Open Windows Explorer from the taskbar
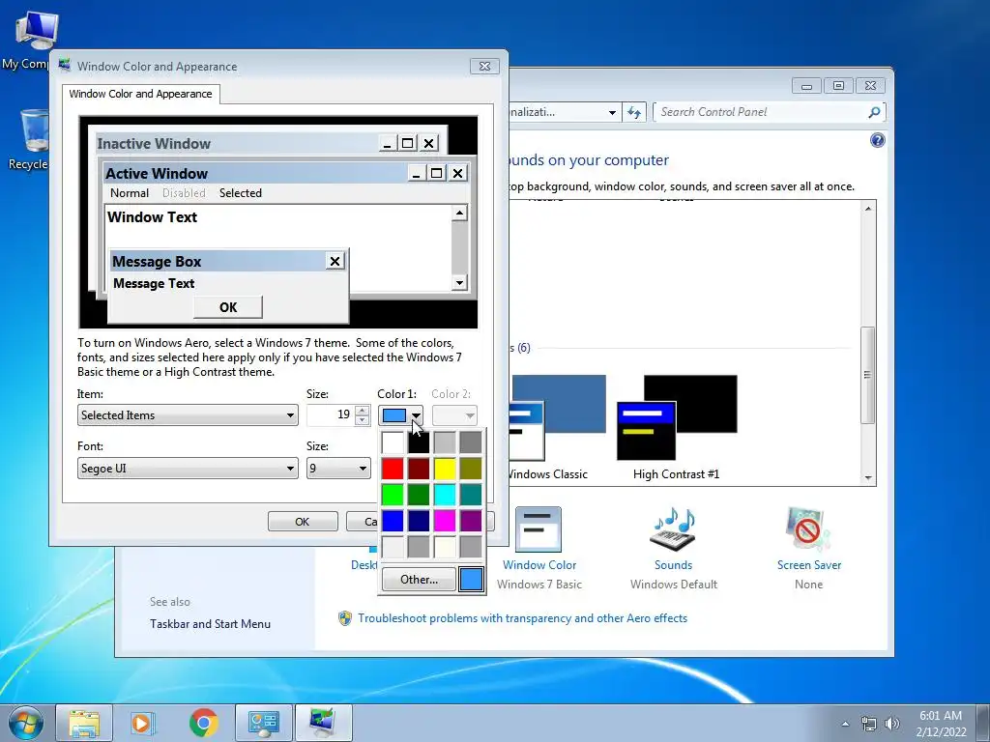Viewport: 990px width, 742px height. (x=84, y=723)
